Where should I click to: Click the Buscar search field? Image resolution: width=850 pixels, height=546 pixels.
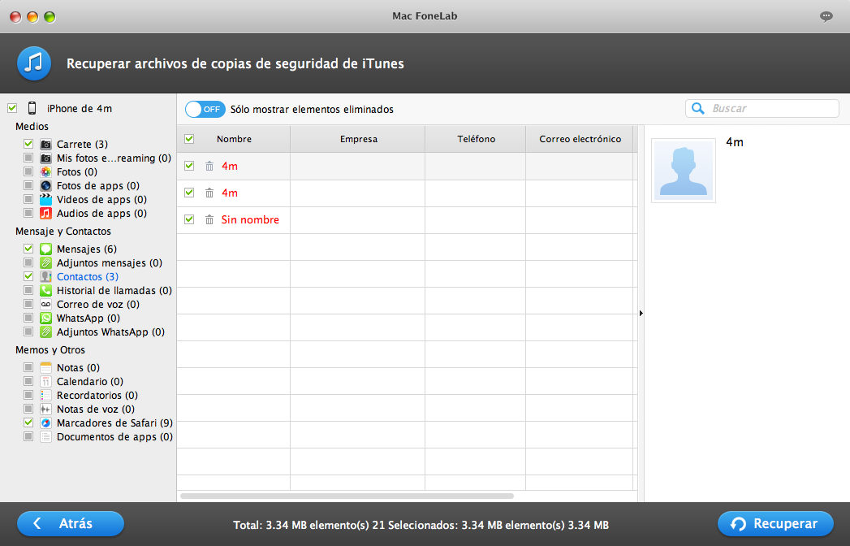tap(762, 109)
